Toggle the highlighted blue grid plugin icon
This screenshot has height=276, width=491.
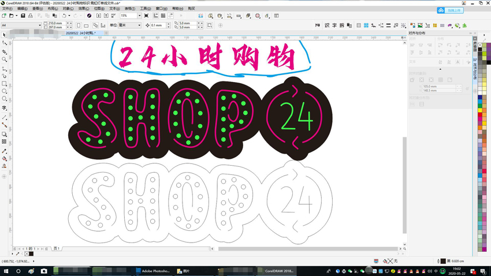pyautogui.click(x=366, y=25)
